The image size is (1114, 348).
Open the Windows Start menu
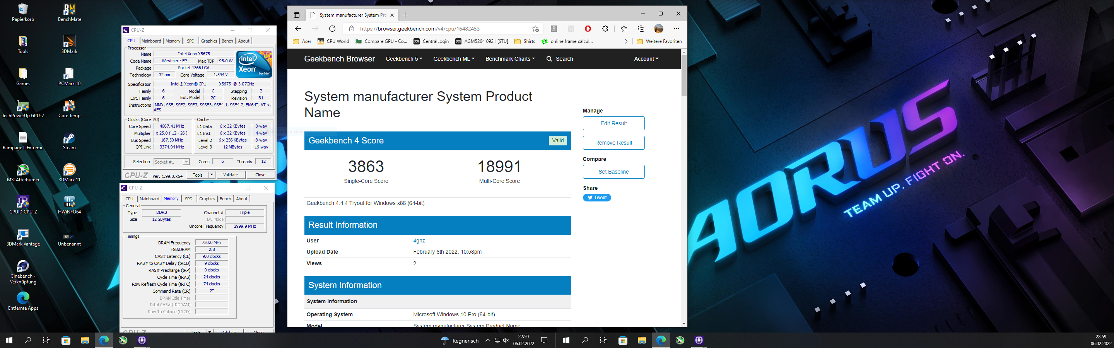coord(9,340)
